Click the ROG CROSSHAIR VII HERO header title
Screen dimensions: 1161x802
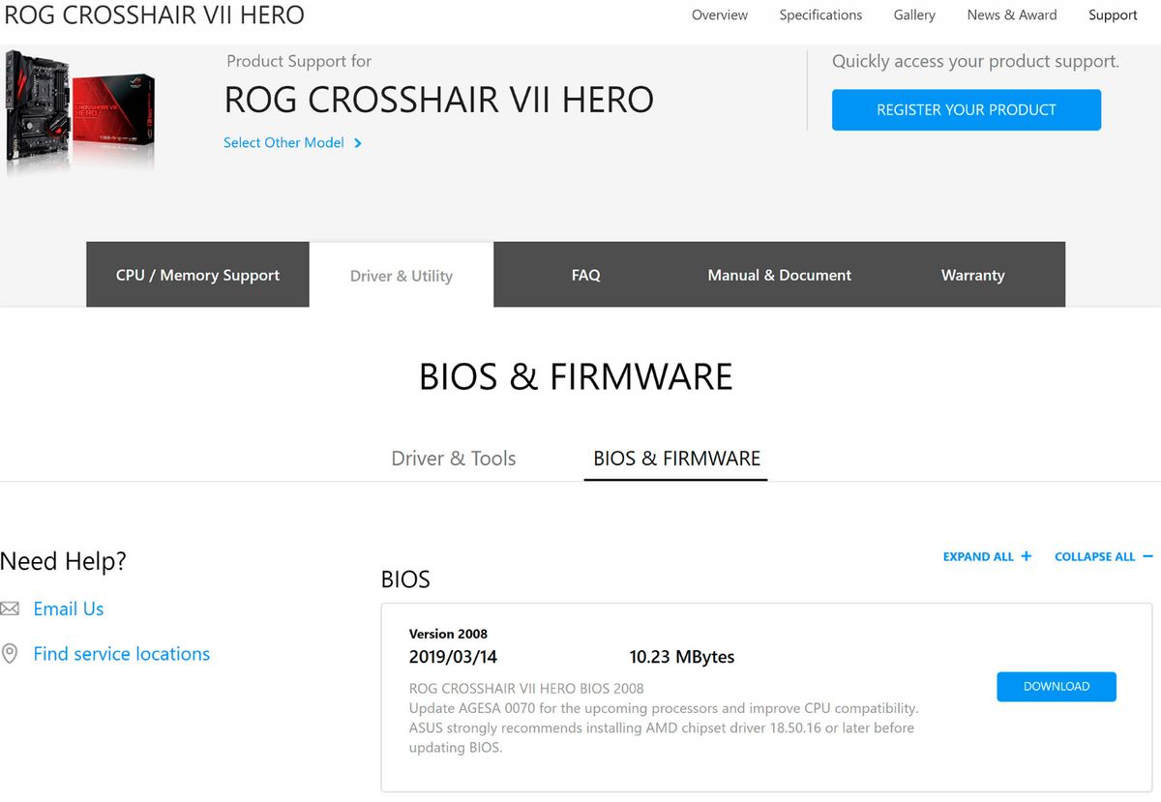coord(155,15)
